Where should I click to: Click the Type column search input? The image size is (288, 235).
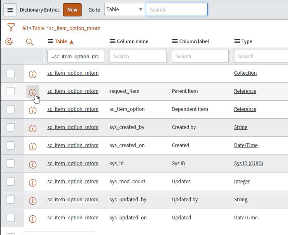click(261, 56)
